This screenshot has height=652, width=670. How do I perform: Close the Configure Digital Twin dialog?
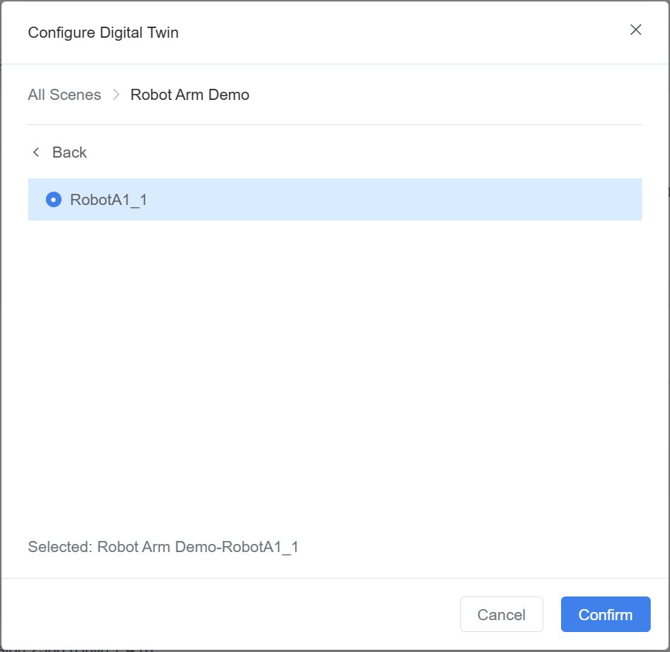(x=635, y=30)
